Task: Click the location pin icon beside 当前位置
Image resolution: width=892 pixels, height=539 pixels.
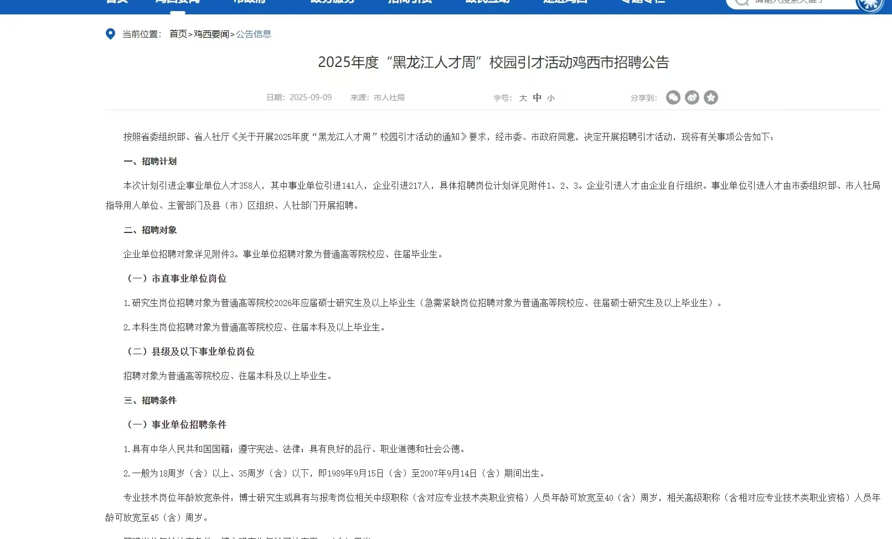Action: click(x=110, y=34)
